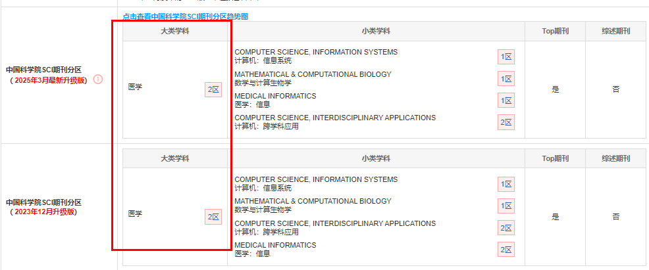Click COMPUTER SCIENCE, INFORMATION SYSTEMS in the 2025 table

pos(316,52)
